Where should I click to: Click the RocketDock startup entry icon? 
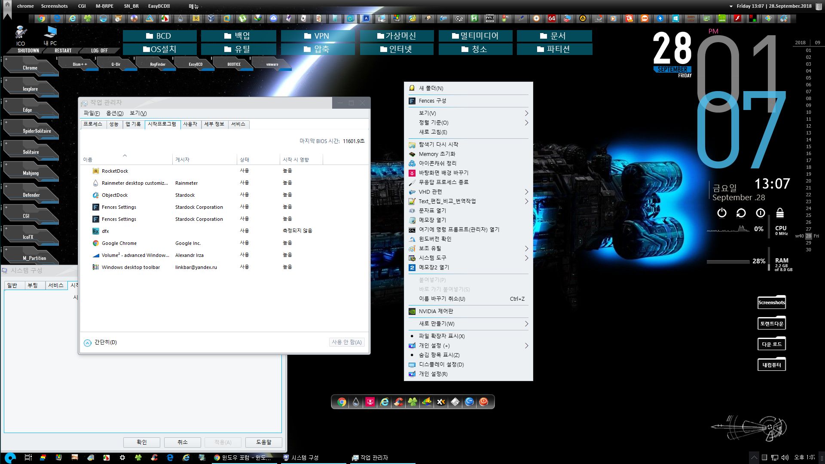click(x=95, y=171)
